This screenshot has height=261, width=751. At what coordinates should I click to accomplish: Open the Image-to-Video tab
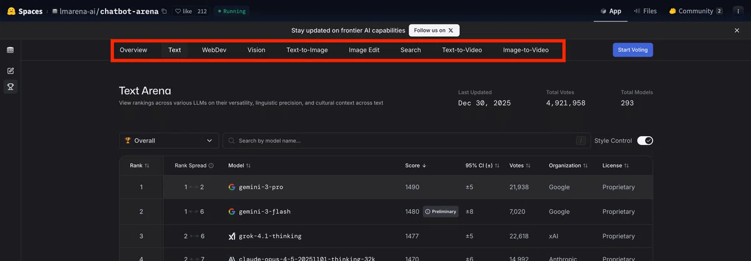point(526,50)
